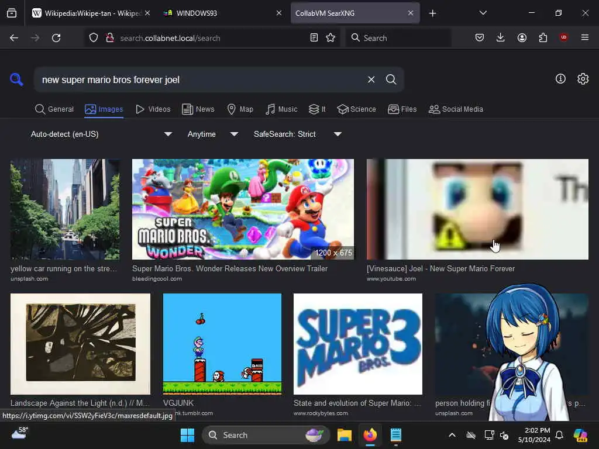Open the tracking protection shield icon
The image size is (599, 449).
[x=94, y=38]
